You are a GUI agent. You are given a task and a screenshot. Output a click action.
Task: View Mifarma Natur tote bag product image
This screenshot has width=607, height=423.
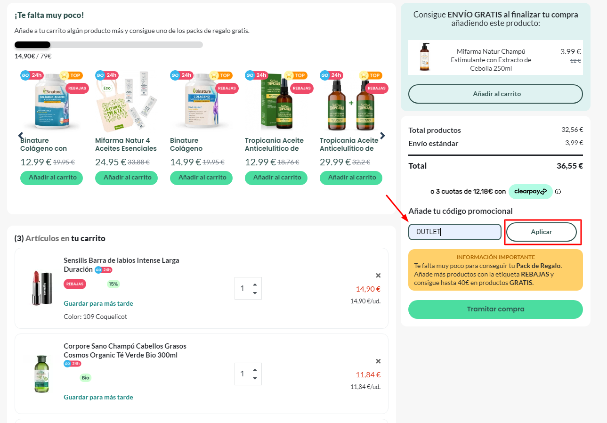point(126,101)
